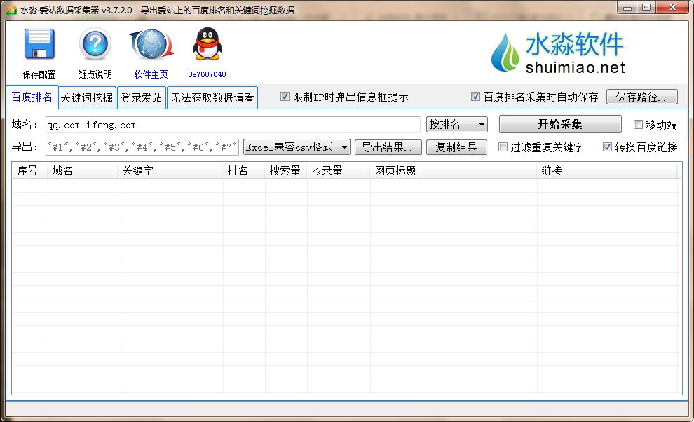Sort by the 链接 column header
The height and width of the screenshot is (422, 694).
[x=607, y=170]
